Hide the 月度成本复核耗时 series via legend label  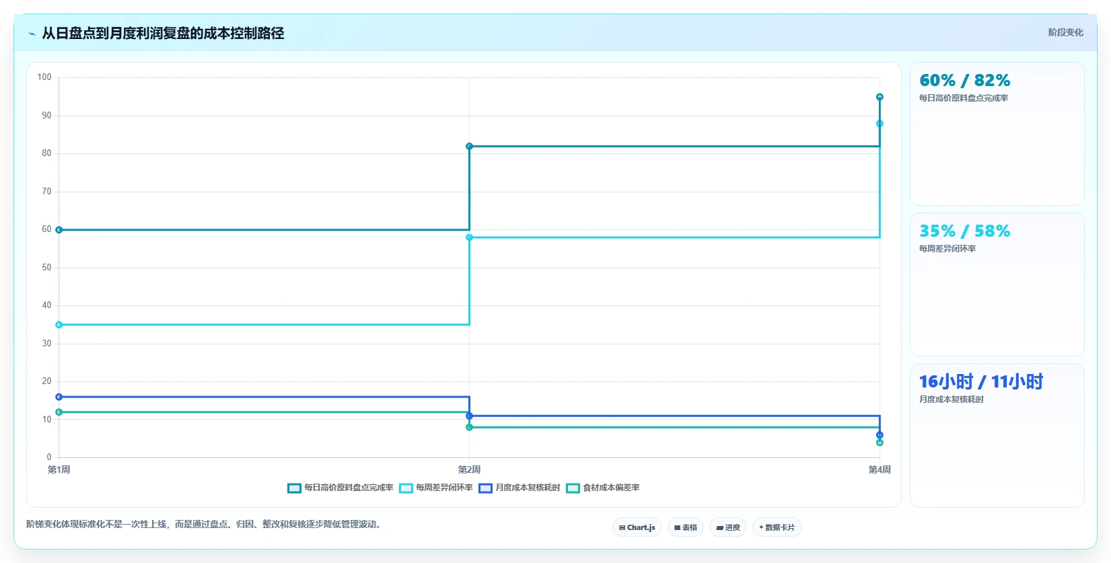pos(528,488)
